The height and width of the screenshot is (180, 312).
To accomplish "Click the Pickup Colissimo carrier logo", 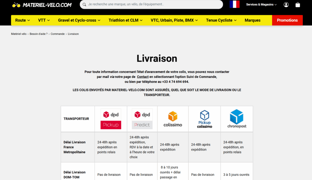I will point(204,119).
